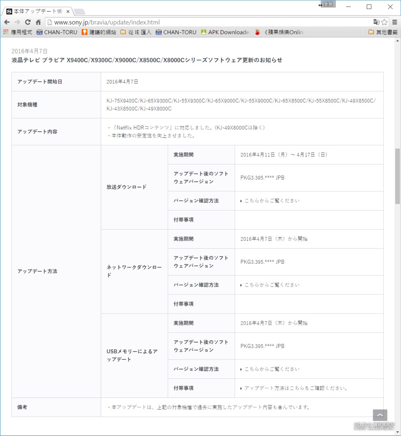401x436 pixels.
Task: Click the 本体動作の安定性を向上させました note
Action: click(x=152, y=136)
